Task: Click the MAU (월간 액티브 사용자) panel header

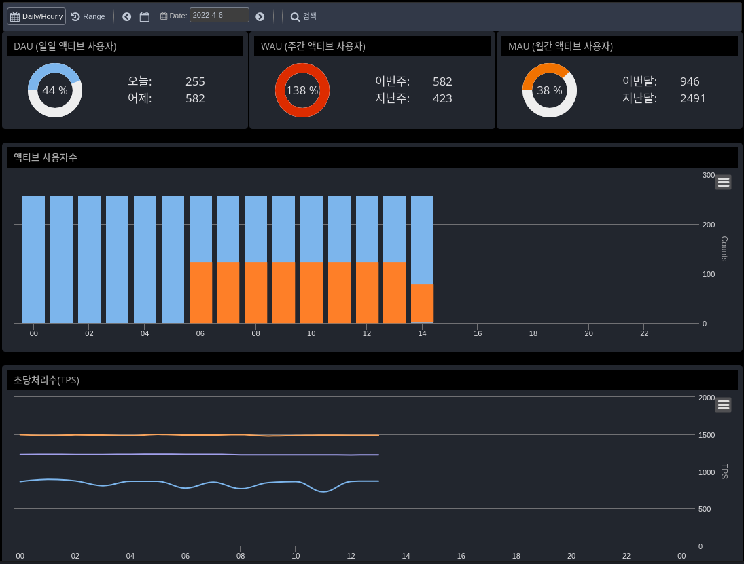Action: (x=619, y=46)
